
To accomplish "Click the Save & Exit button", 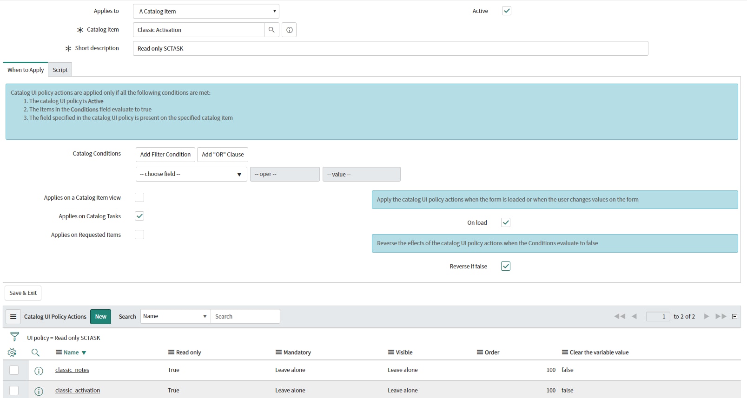I will 23,293.
